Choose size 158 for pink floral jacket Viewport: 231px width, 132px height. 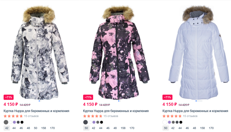123,128
